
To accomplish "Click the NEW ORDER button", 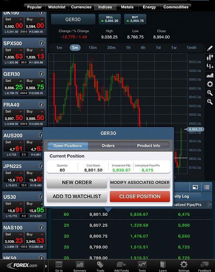I will (x=77, y=182).
